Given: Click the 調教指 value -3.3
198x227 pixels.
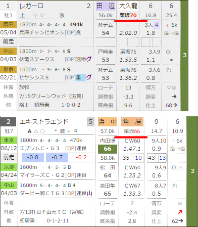Looking at the screenshot, I should pyautogui.click(x=128, y=97).
